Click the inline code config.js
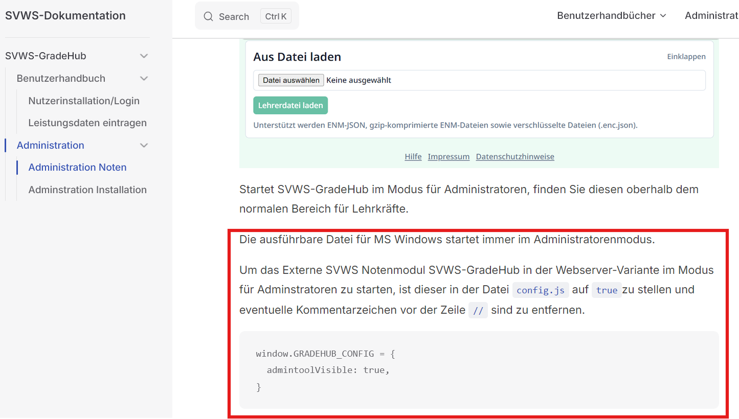 point(541,290)
